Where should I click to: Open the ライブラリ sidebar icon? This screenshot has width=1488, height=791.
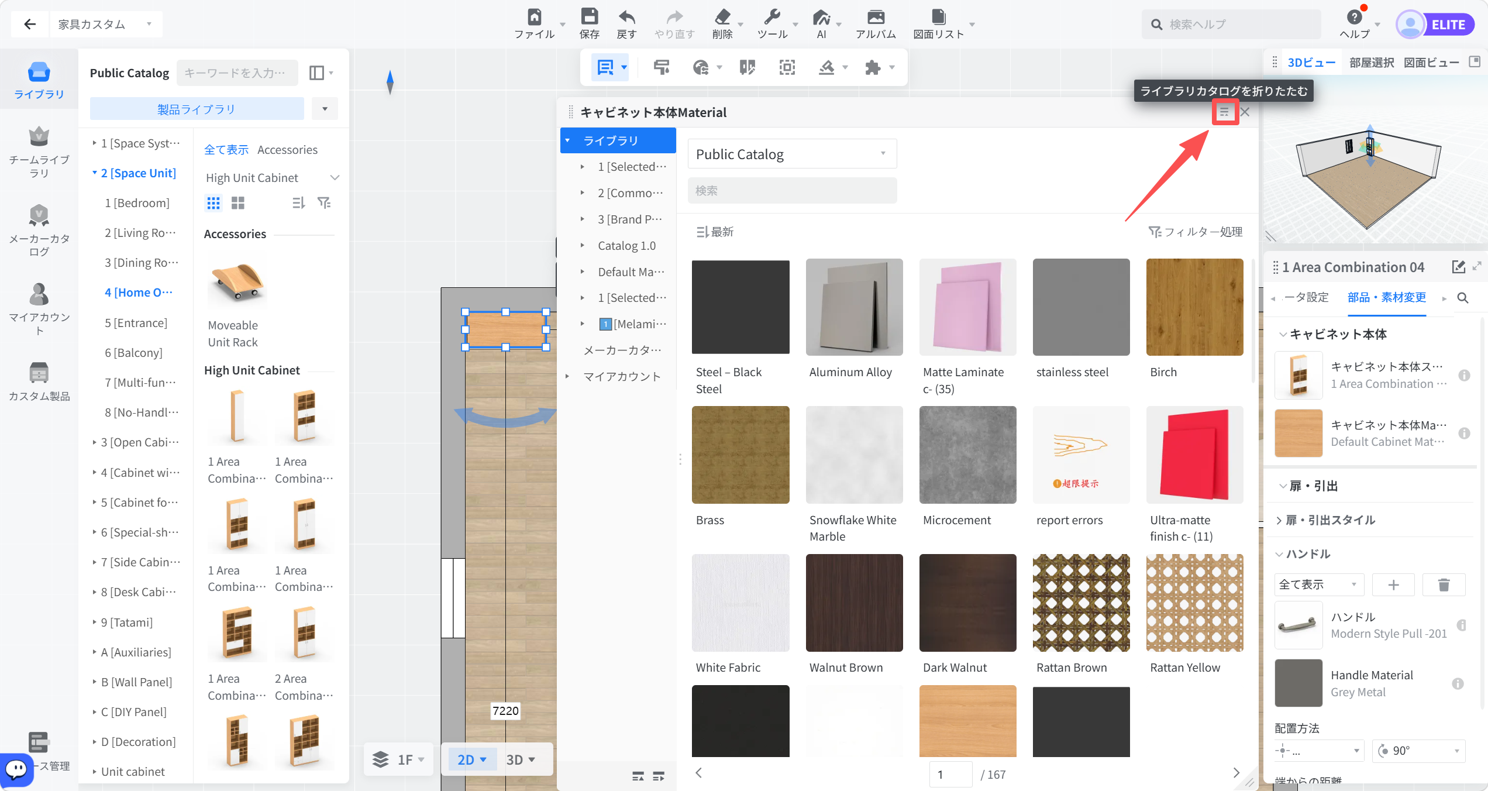39,73
